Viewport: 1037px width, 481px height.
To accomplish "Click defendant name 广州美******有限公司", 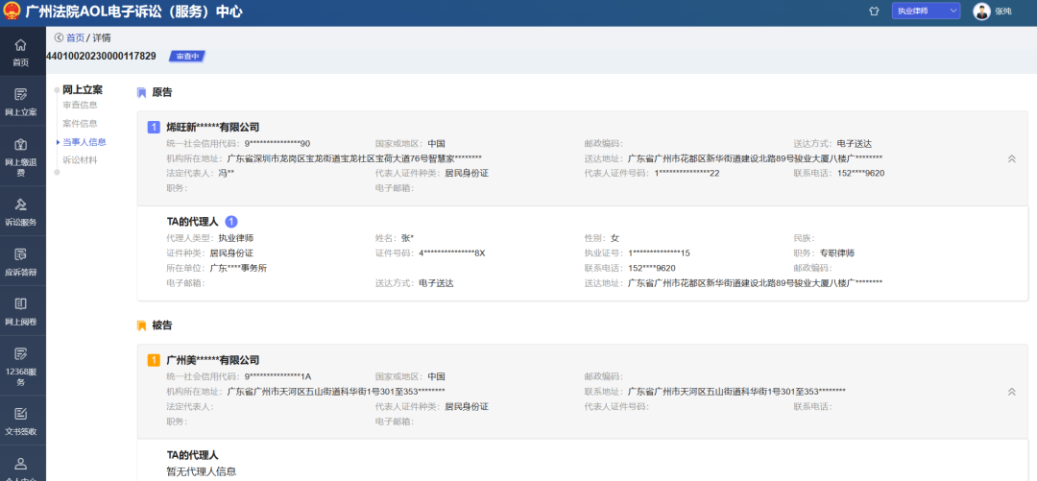I will 213,360.
